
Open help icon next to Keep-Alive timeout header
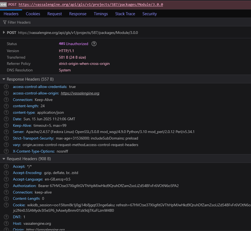click(6, 125)
